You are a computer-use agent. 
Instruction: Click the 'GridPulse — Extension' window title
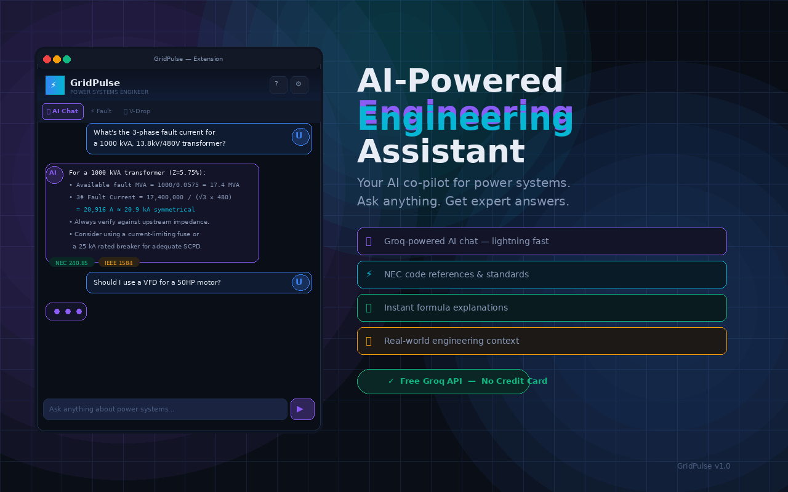pyautogui.click(x=188, y=59)
